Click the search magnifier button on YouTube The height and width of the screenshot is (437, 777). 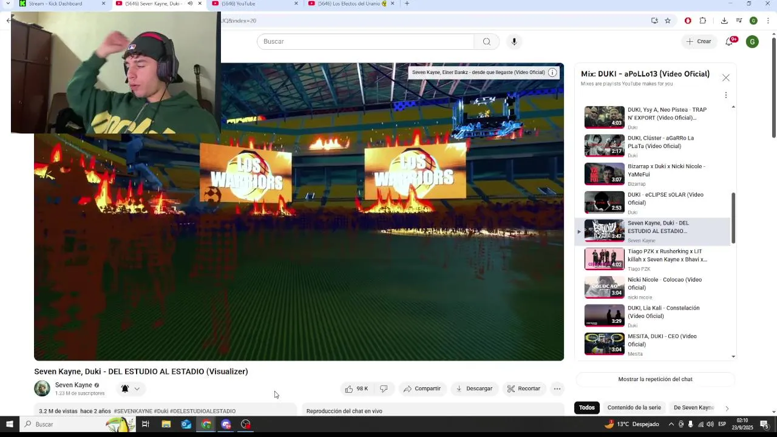click(486, 41)
